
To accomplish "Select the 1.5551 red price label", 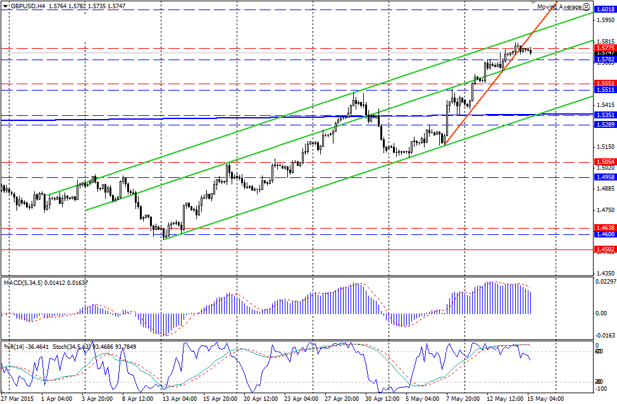I will pyautogui.click(x=606, y=84).
